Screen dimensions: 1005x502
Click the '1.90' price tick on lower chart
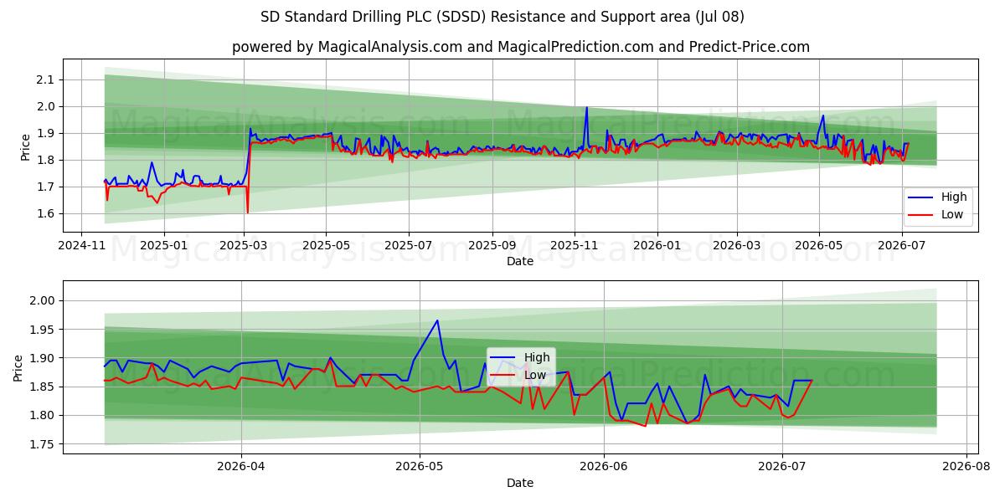coord(42,358)
